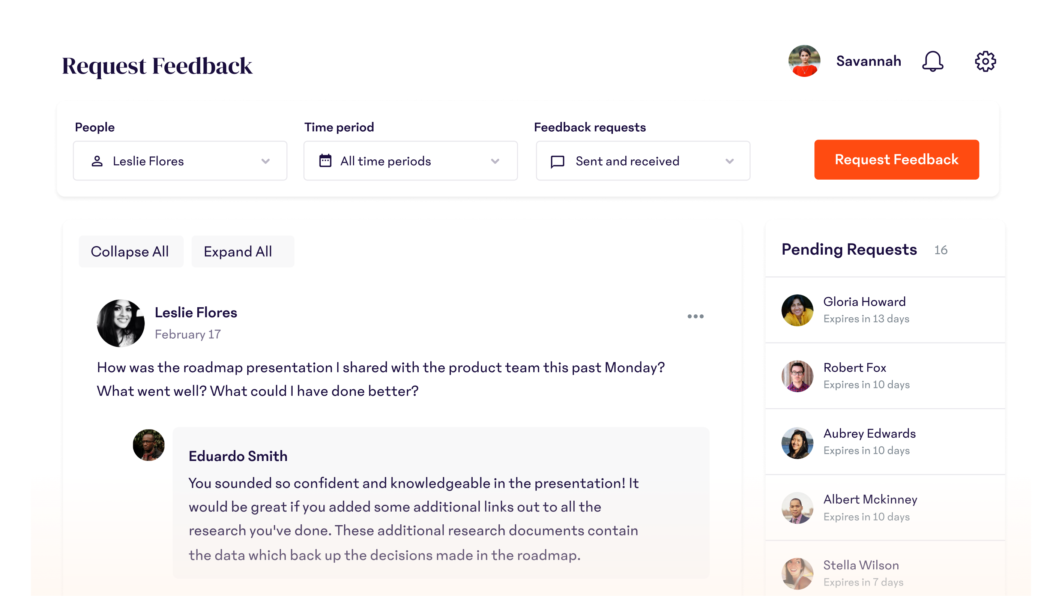The image size is (1059, 596).
Task: Click Savannah's profile avatar
Action: (804, 61)
